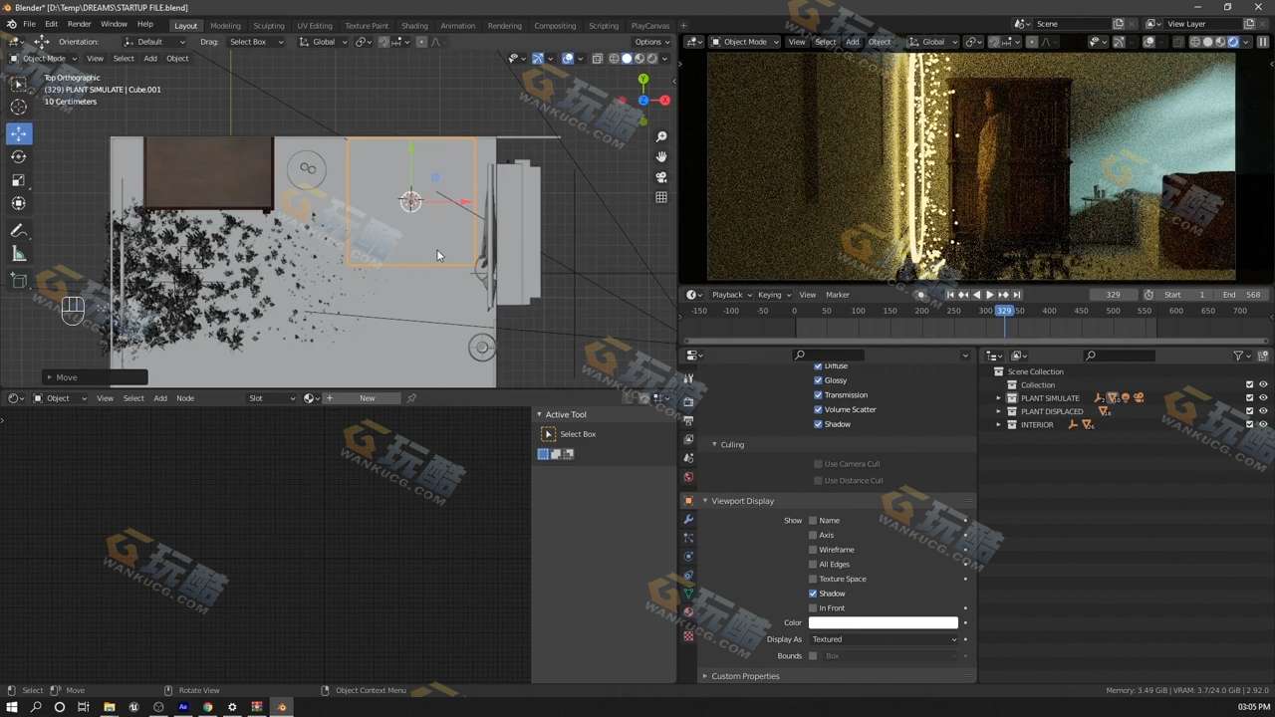The height and width of the screenshot is (717, 1275).
Task: Open Drag Select Box dropdown
Action: 256,42
